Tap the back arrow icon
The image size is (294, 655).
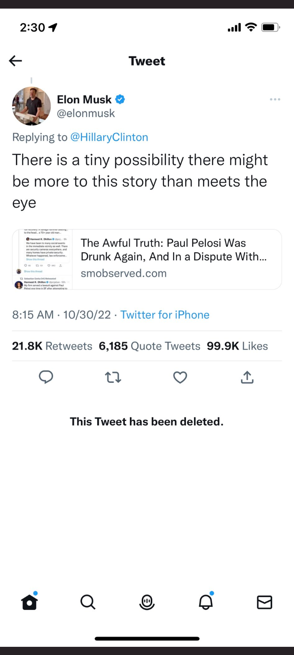point(16,61)
